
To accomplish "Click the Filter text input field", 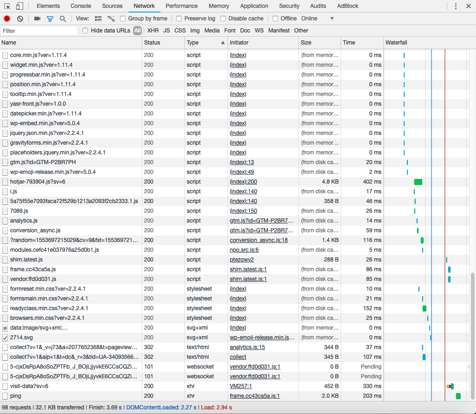I will pyautogui.click(x=39, y=31).
